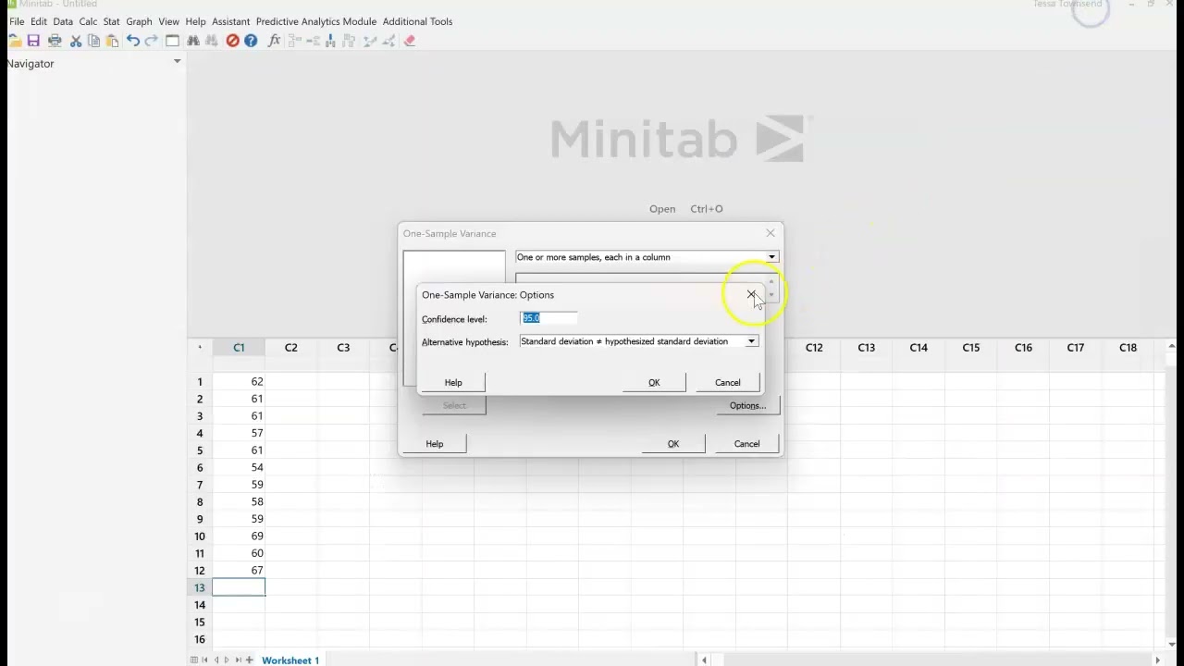Click the add worksheet plus icon
Viewport: 1184px width, 666px height.
(249, 660)
